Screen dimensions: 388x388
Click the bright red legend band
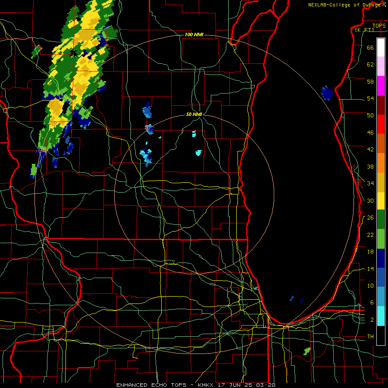(x=381, y=124)
